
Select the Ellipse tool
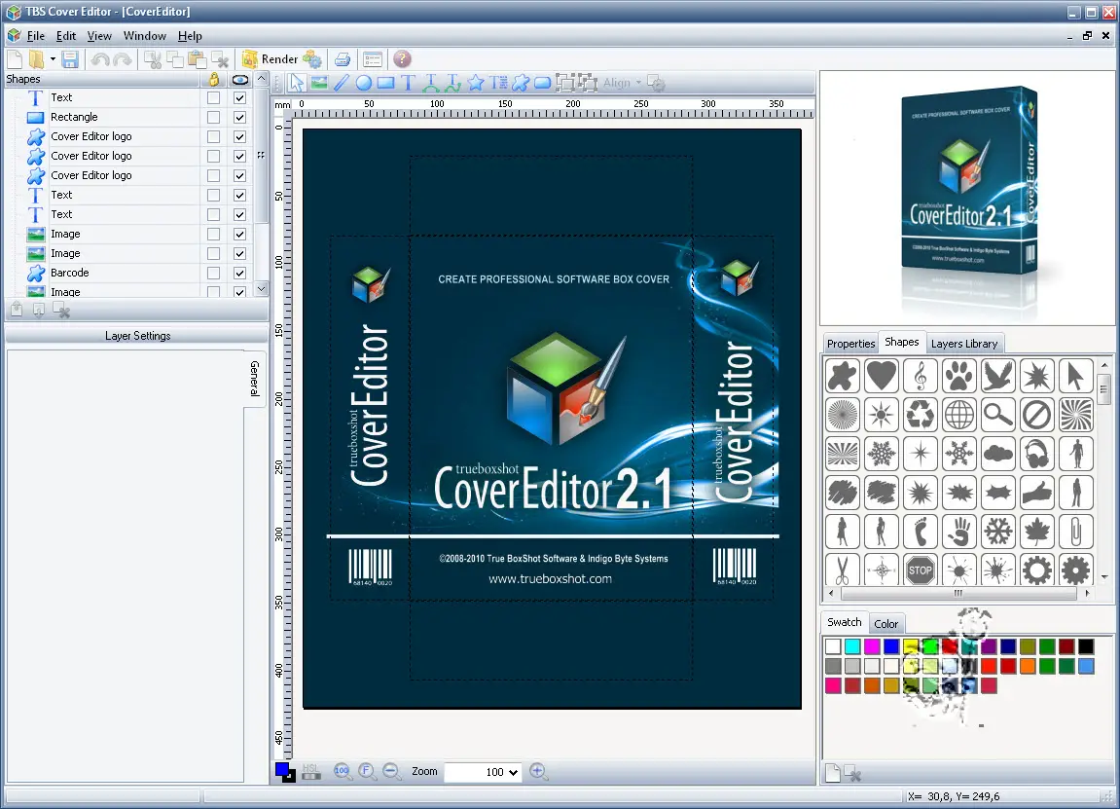click(x=364, y=84)
